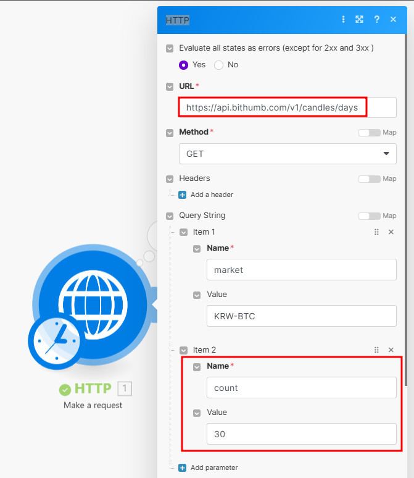
Task: Expand the HTTP panel to fullscreen
Action: 359,20
